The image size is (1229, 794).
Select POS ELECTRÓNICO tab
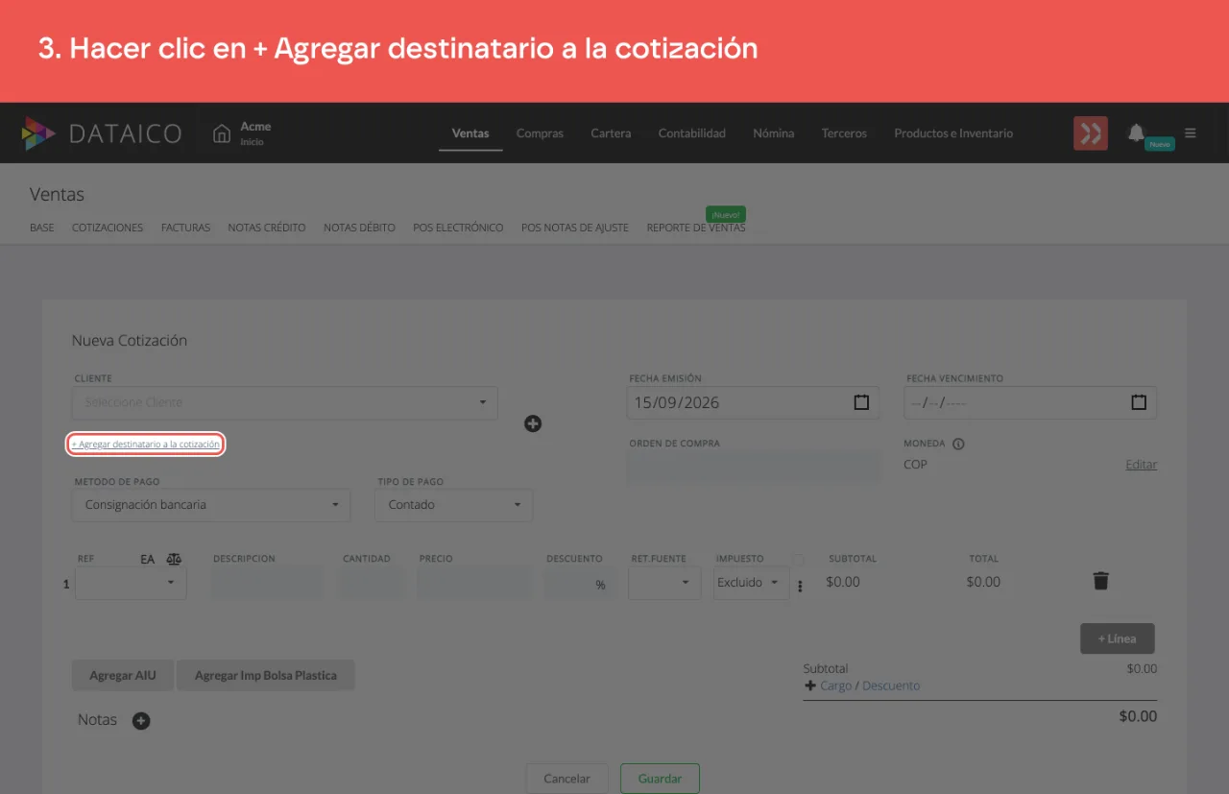coord(458,228)
